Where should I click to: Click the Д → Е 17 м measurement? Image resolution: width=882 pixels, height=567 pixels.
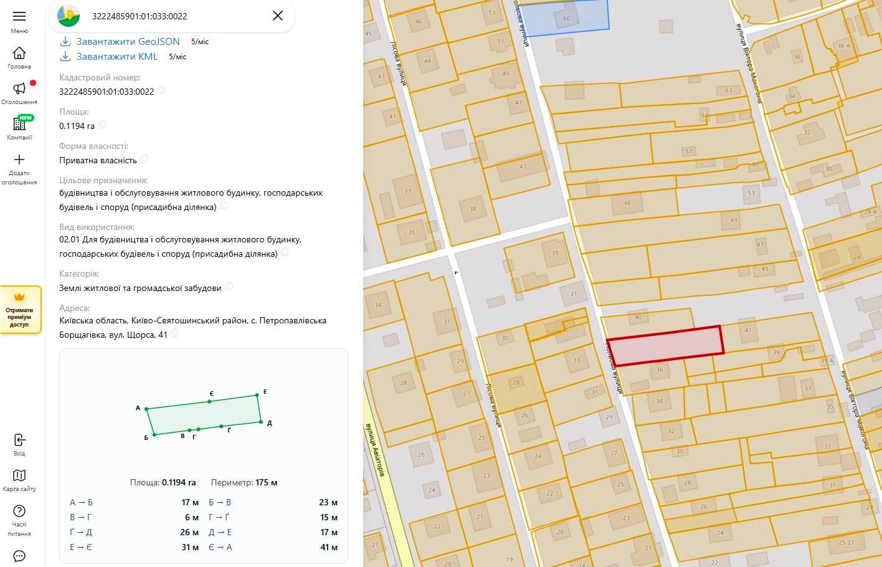273,532
